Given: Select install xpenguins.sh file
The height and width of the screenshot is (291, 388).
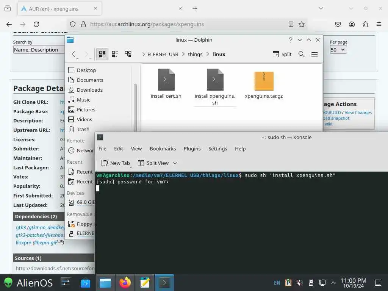Looking at the screenshot, I should (215, 87).
